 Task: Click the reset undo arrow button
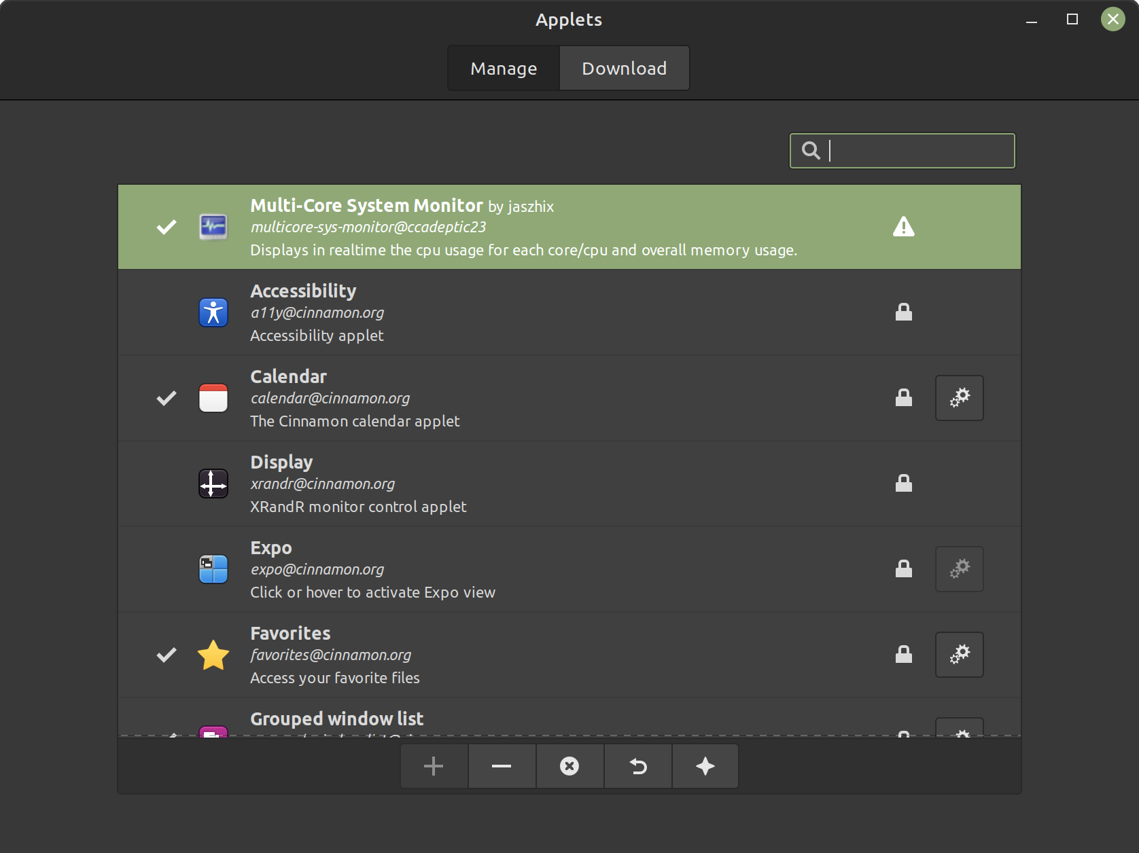637,766
